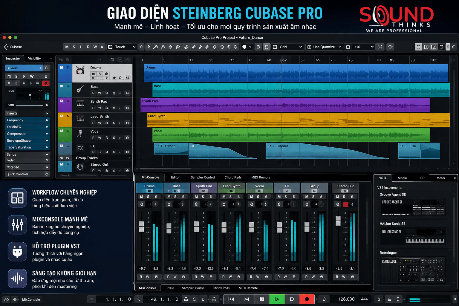The image size is (459, 306).
Task: Click the Drums track drum kit icon
Action: [80, 71]
